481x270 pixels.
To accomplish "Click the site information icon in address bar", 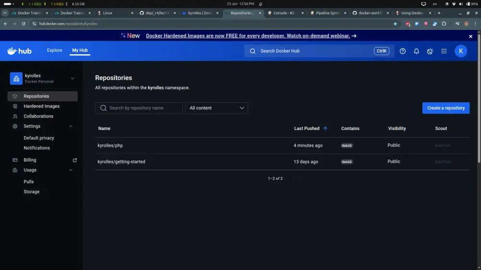I will (x=34, y=23).
